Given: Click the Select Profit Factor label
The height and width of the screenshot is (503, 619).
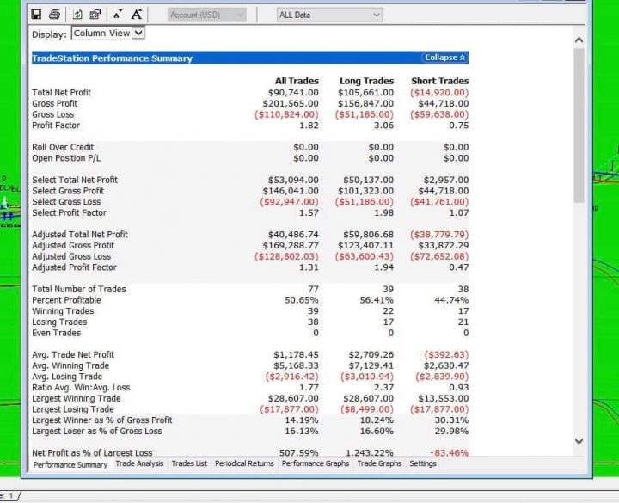Looking at the screenshot, I should pyautogui.click(x=70, y=213).
